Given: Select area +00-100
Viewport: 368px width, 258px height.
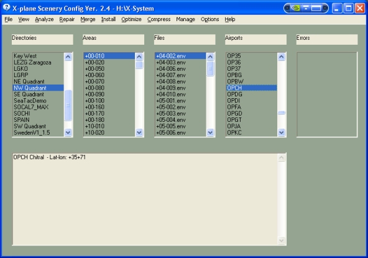Looking at the screenshot, I should pos(109,101).
